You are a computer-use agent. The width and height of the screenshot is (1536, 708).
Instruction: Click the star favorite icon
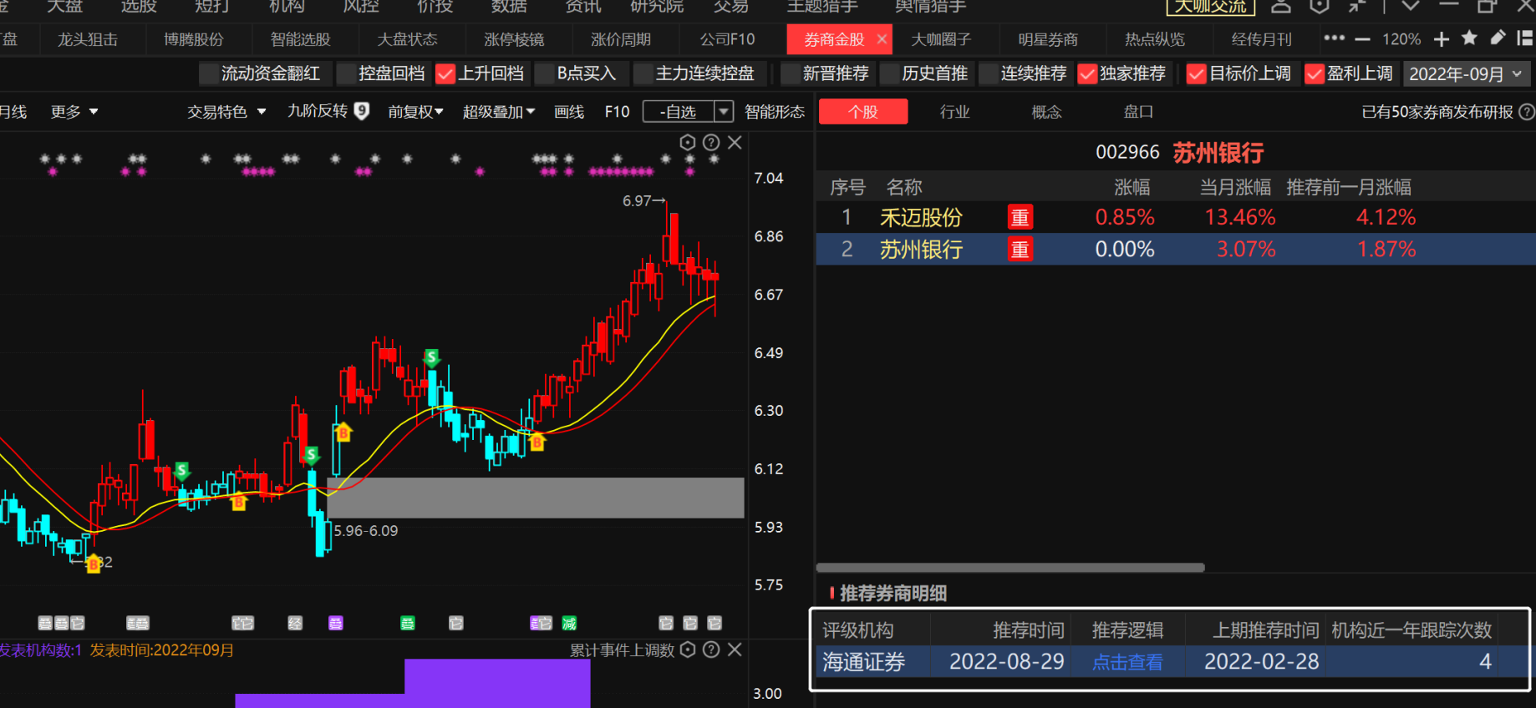pos(1469,38)
